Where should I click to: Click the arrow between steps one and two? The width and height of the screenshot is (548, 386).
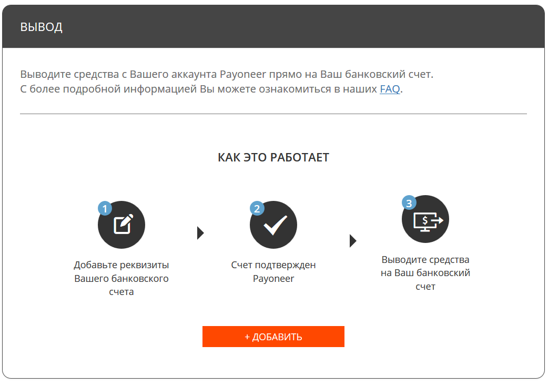pyautogui.click(x=200, y=233)
